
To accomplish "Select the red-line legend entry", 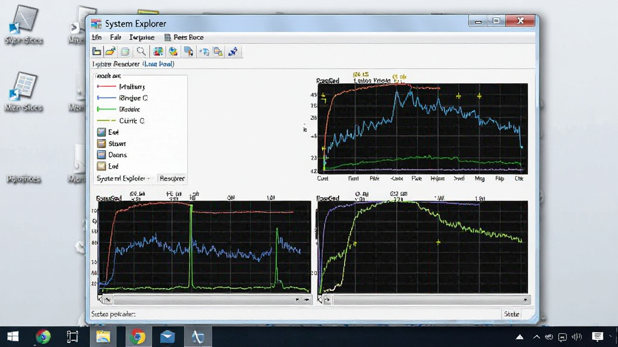I will click(121, 87).
